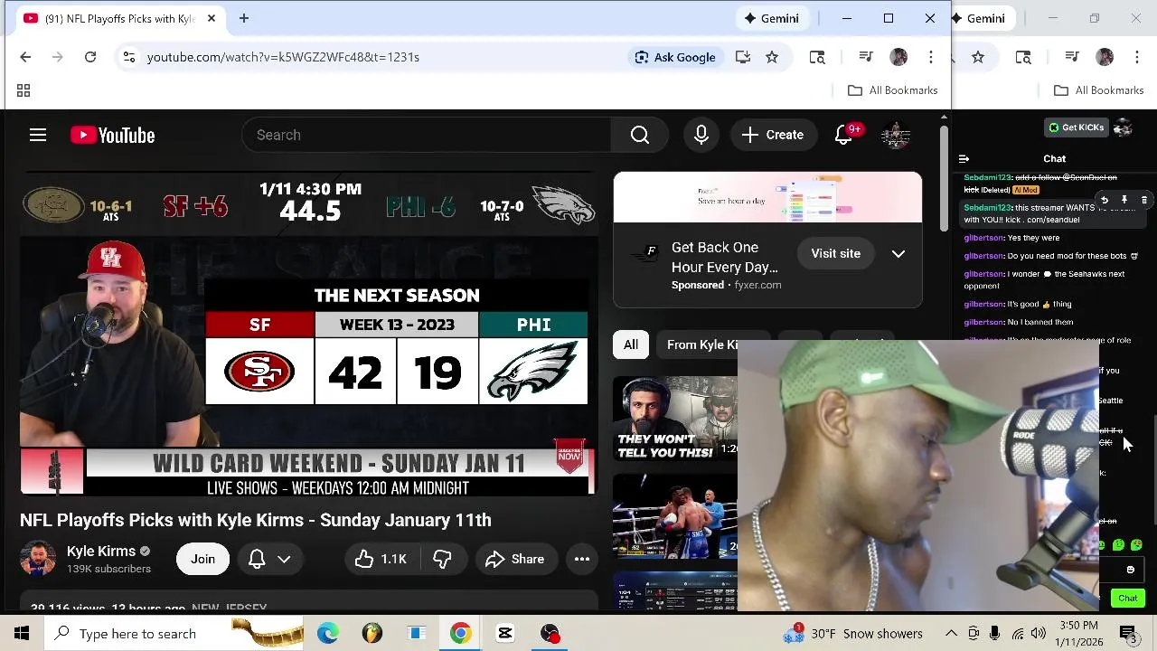The image size is (1157, 651).
Task: Open Chrome three-dot menu in Kick window
Action: pyautogui.click(x=1137, y=57)
